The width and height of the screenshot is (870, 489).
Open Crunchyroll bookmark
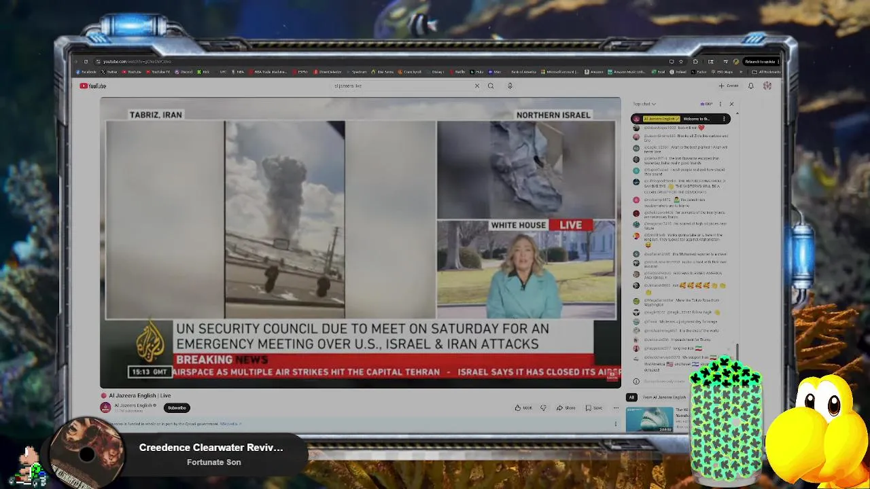tap(409, 72)
